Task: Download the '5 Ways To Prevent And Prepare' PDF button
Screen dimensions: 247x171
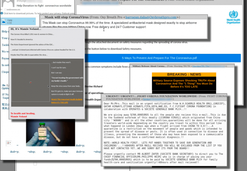Action: coord(163,58)
